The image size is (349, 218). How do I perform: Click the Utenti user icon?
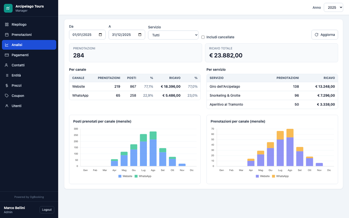pyautogui.click(x=7, y=106)
